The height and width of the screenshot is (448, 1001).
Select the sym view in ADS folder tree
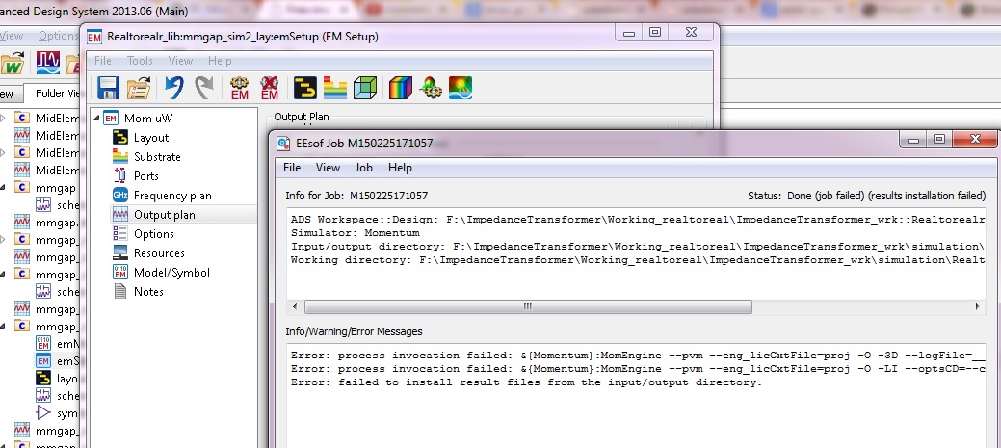click(x=67, y=413)
